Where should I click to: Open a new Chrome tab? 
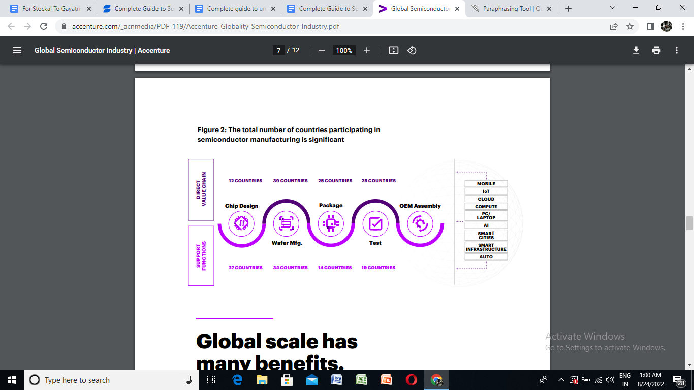coord(569,9)
